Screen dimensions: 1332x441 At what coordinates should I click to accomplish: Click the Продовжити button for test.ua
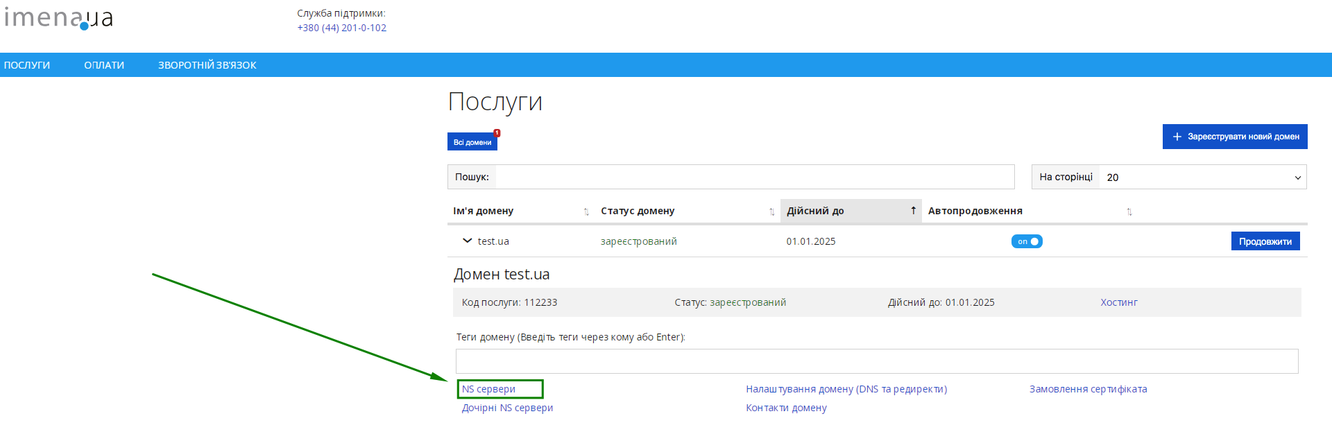(1265, 241)
